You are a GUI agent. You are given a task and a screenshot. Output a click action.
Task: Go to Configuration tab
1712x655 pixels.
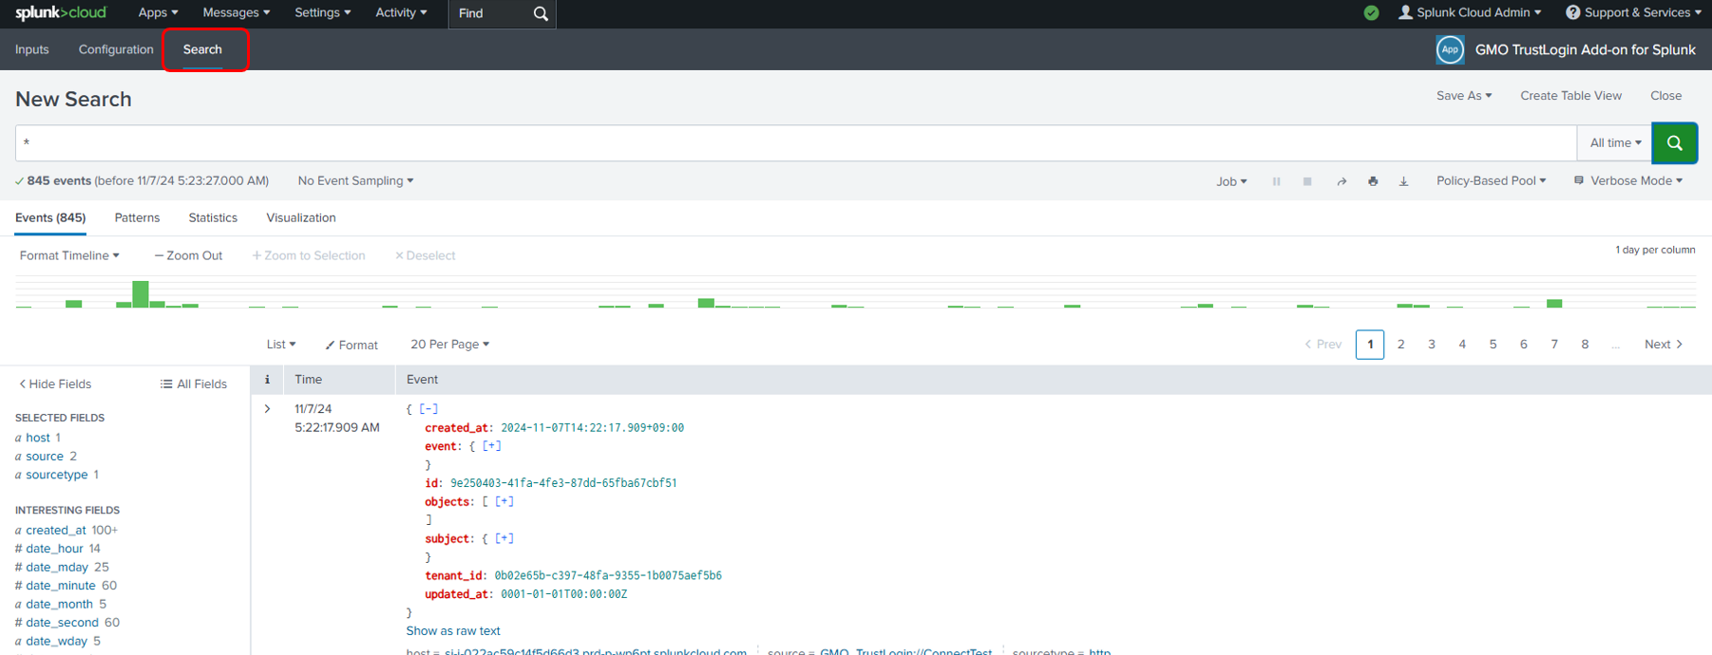[116, 49]
